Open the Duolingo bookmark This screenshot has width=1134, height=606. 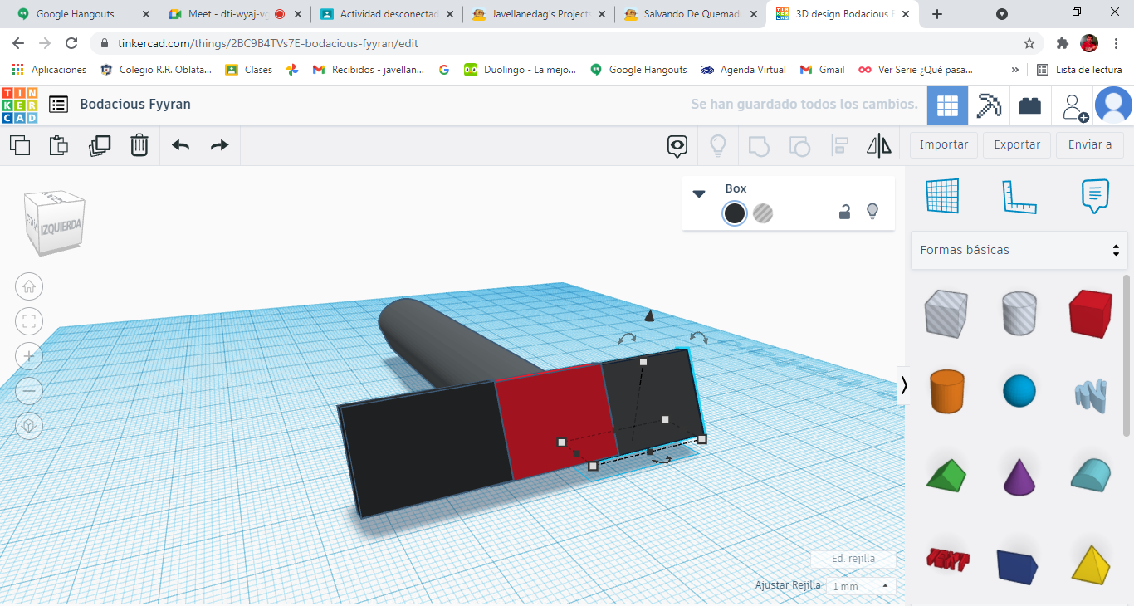click(520, 70)
